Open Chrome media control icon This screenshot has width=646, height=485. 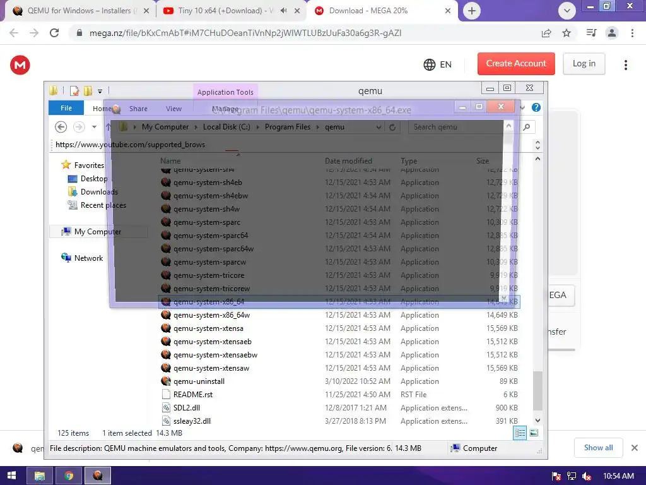pos(591,33)
